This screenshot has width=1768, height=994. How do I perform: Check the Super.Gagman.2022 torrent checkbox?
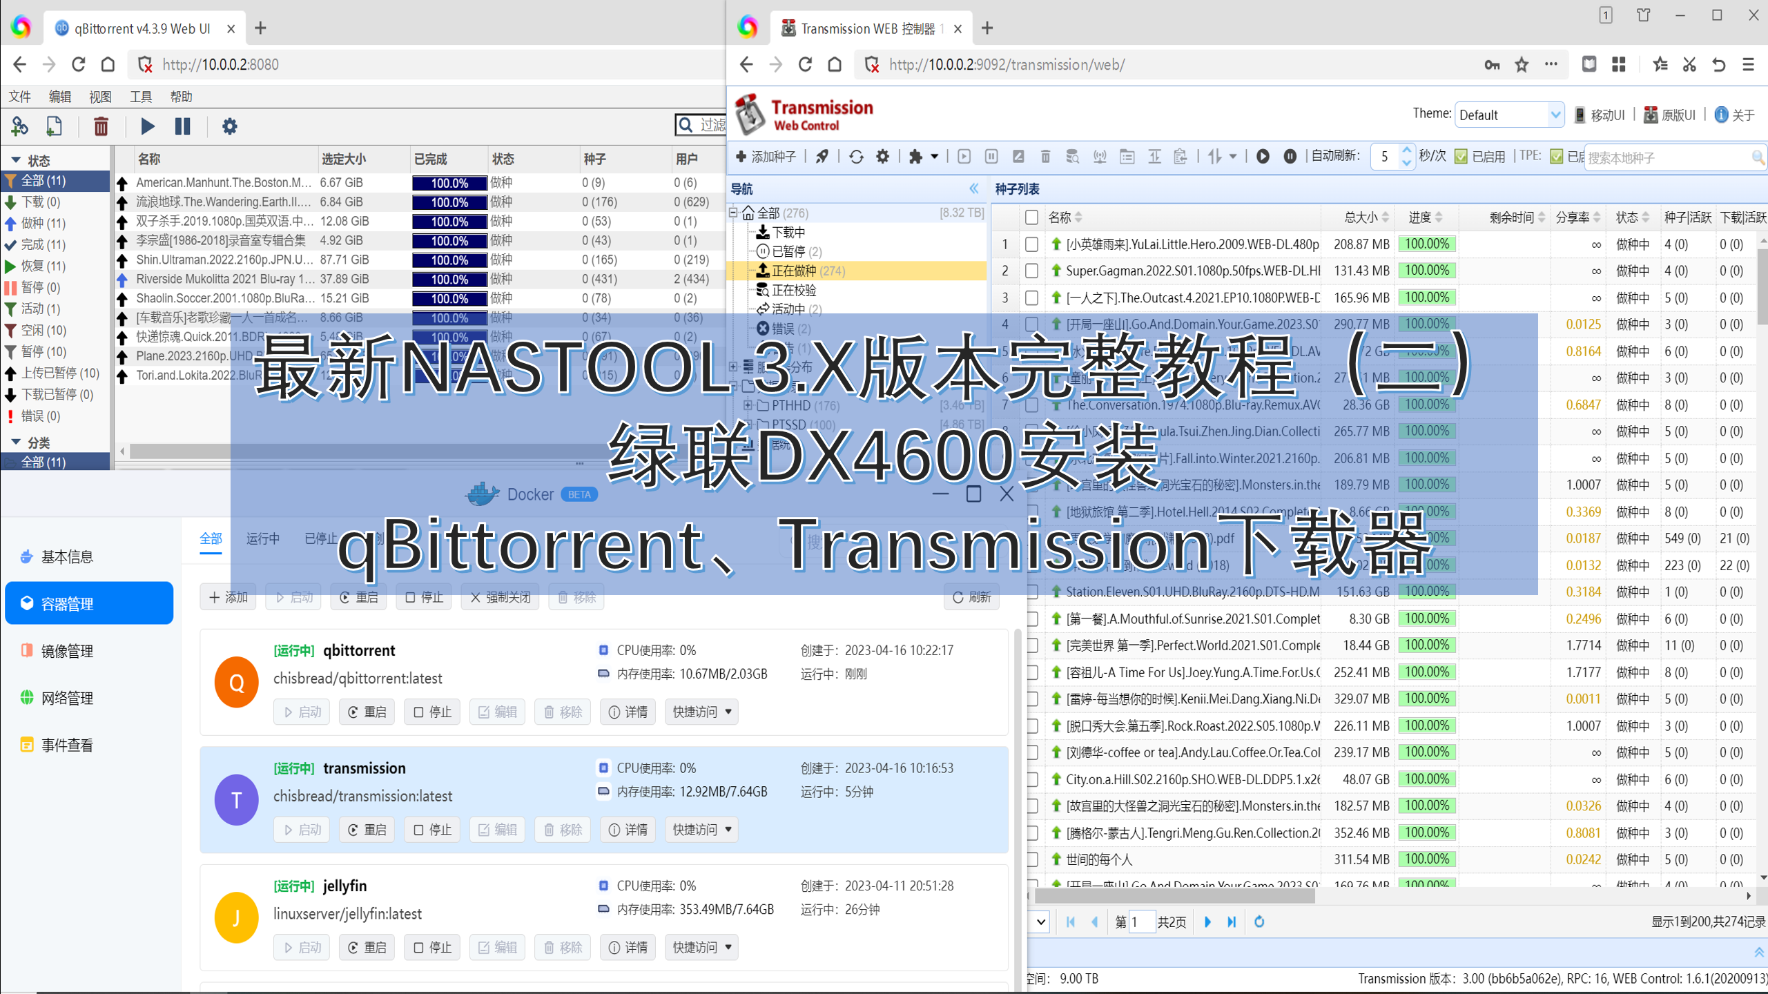[x=1031, y=271]
